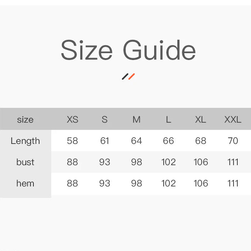Viewport: 251px width, 251px height.
Task: Click the Length value 58 for XS
Action: (72, 141)
